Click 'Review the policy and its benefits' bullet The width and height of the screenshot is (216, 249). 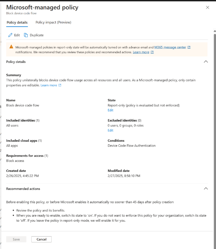(41, 210)
